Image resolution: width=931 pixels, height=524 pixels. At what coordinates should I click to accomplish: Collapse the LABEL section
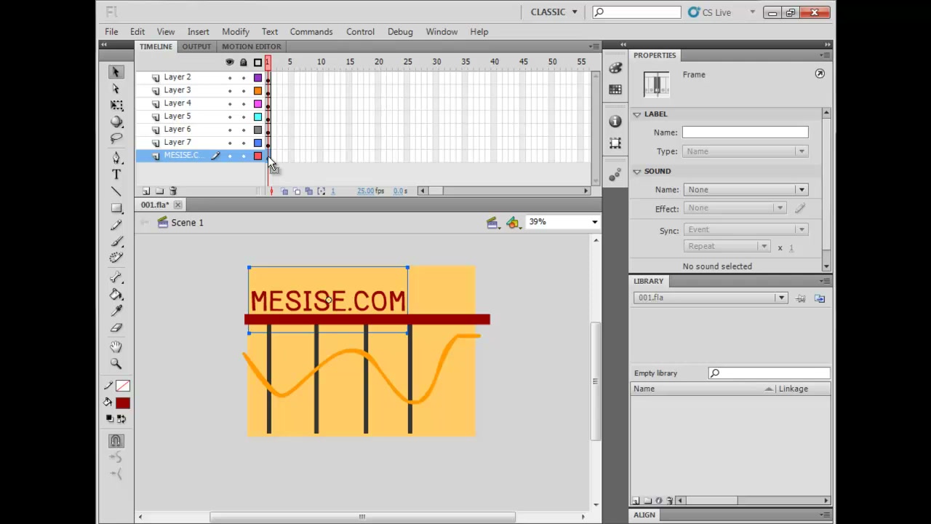click(x=637, y=114)
